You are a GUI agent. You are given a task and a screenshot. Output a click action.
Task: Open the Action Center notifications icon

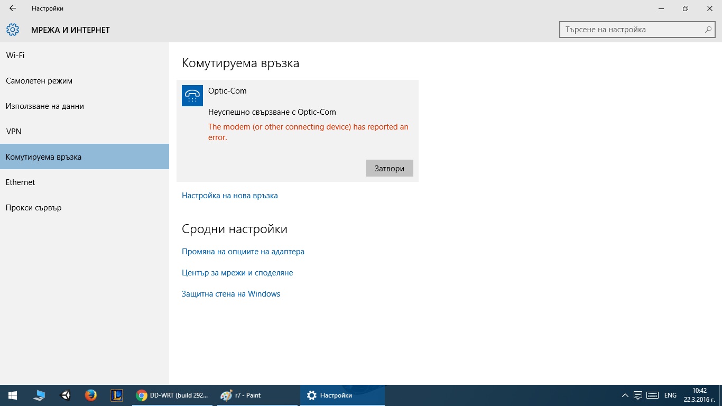click(638, 395)
